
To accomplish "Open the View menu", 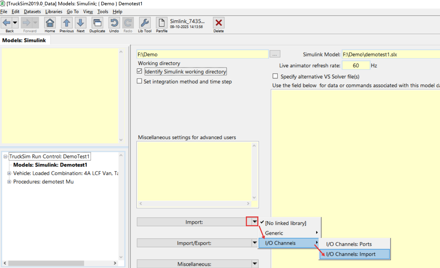I will click(x=88, y=12).
